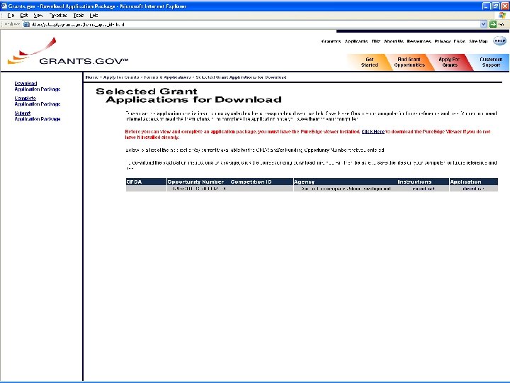Click the Internet Explorer title bar icon
Image resolution: width=510 pixels, height=383 pixels.
pos(4,6)
